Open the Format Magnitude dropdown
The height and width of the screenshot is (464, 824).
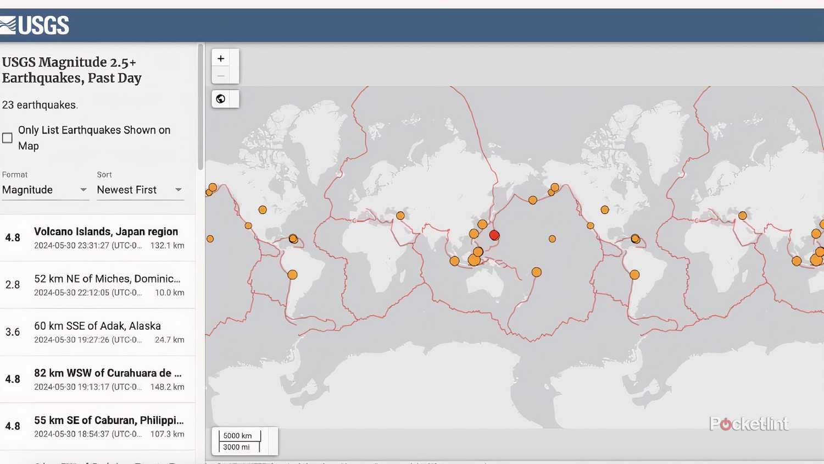44,190
